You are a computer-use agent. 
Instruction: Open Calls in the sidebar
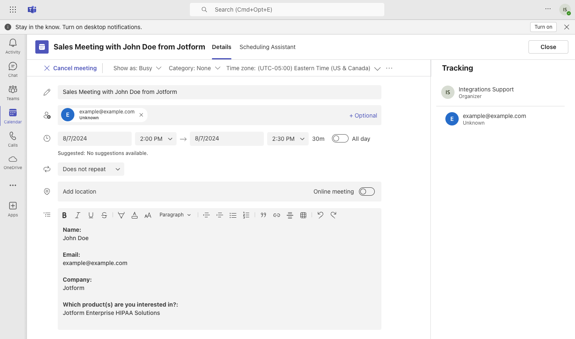point(13,139)
